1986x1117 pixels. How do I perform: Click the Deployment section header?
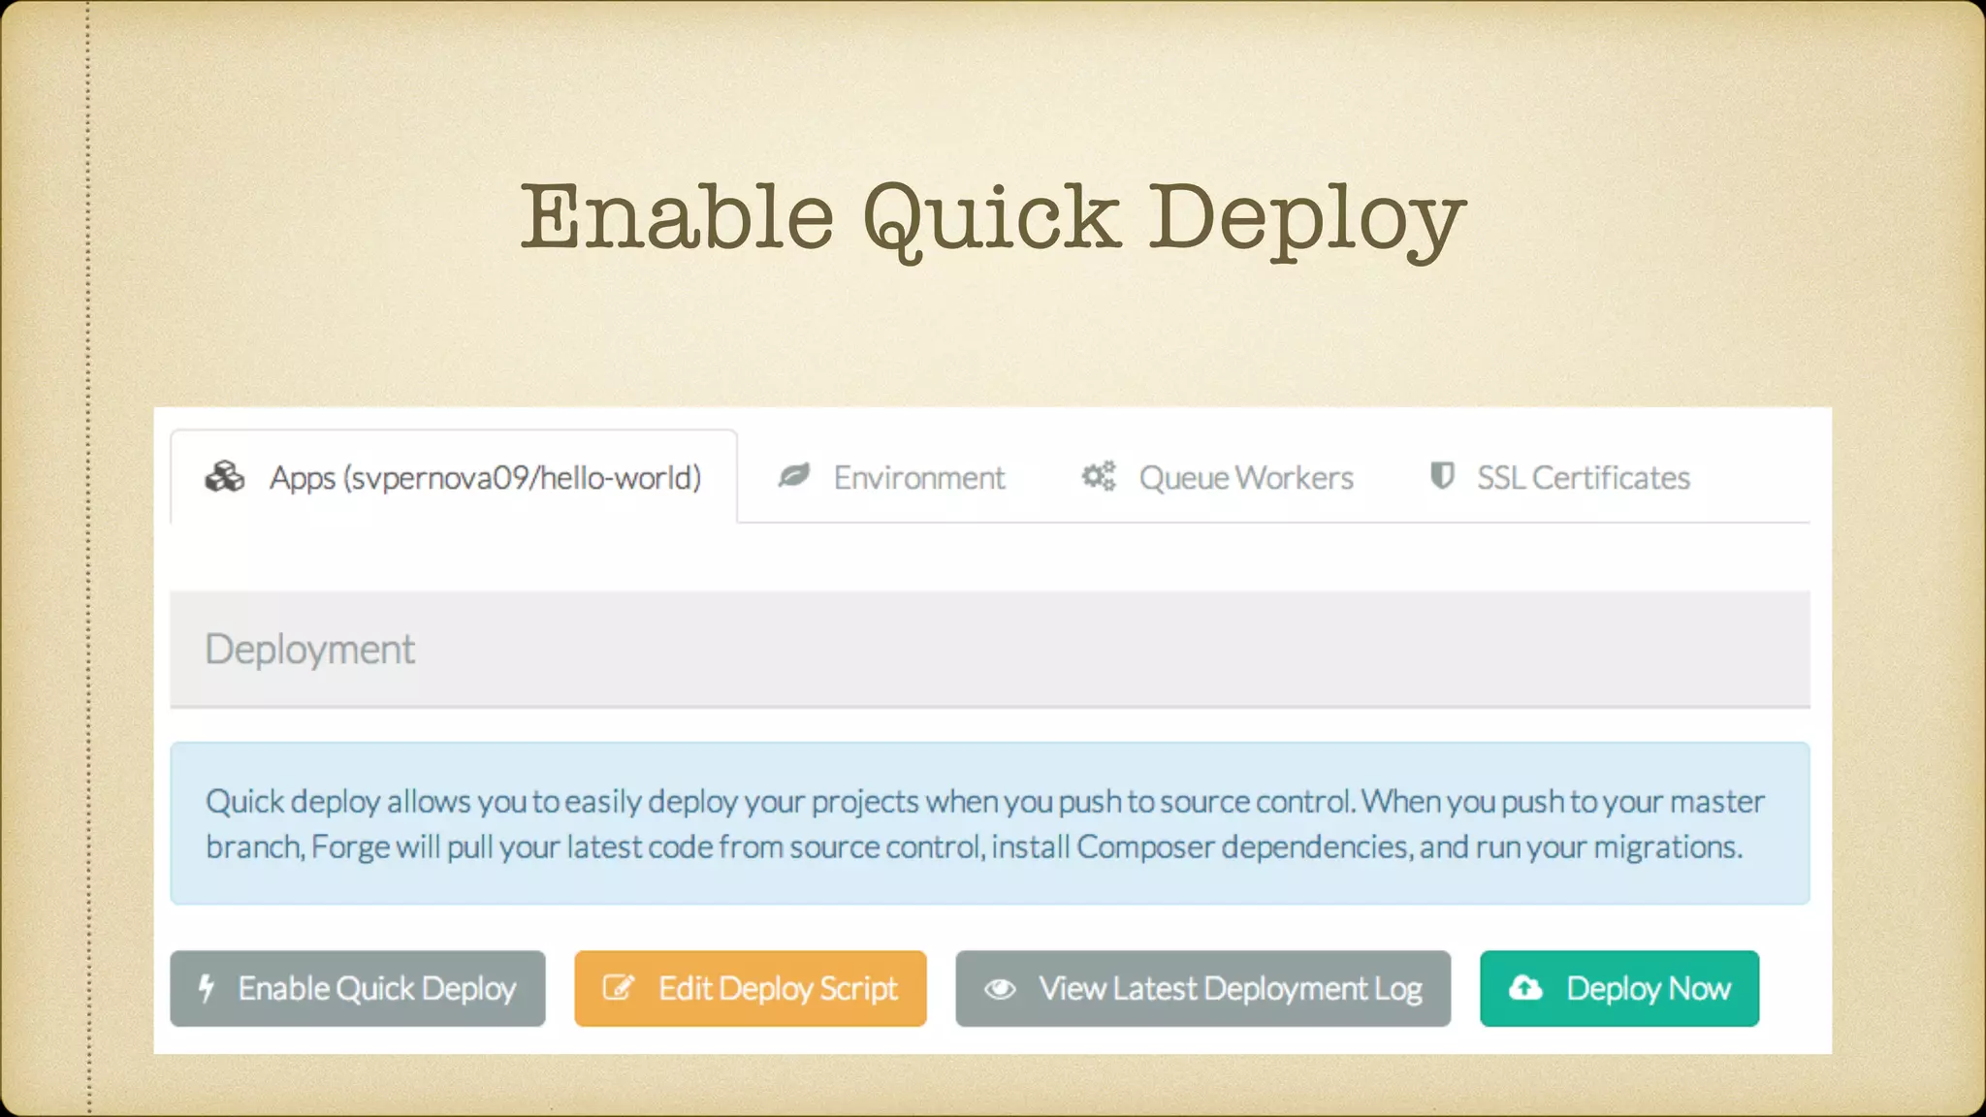coord(990,650)
